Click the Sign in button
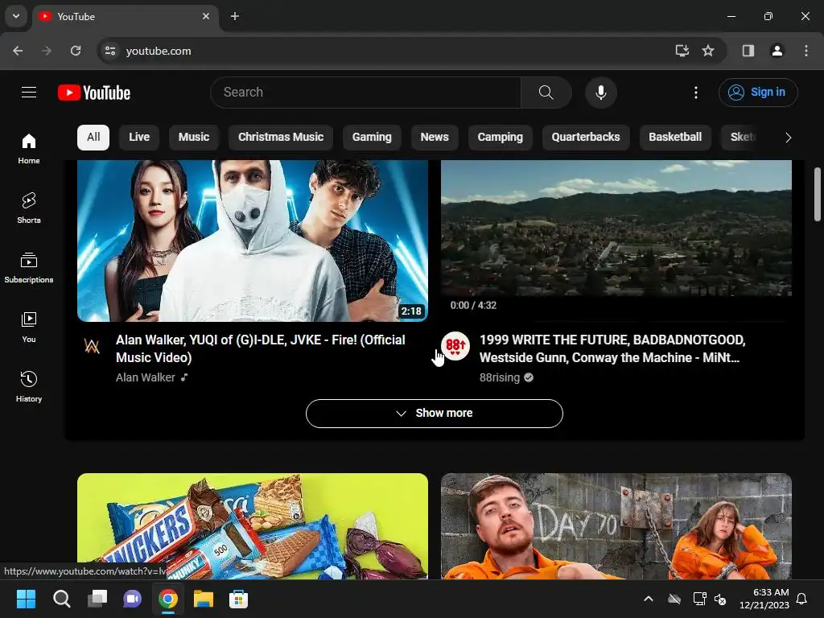The height and width of the screenshot is (618, 824). [758, 93]
